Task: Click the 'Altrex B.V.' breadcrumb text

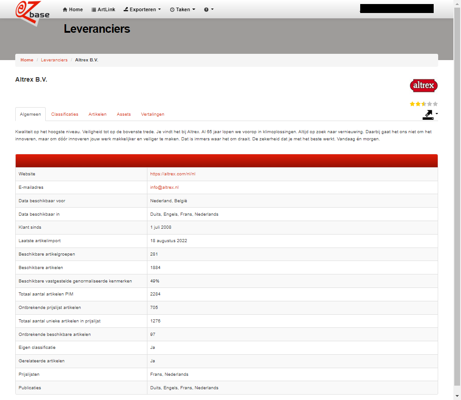Action: [x=87, y=60]
